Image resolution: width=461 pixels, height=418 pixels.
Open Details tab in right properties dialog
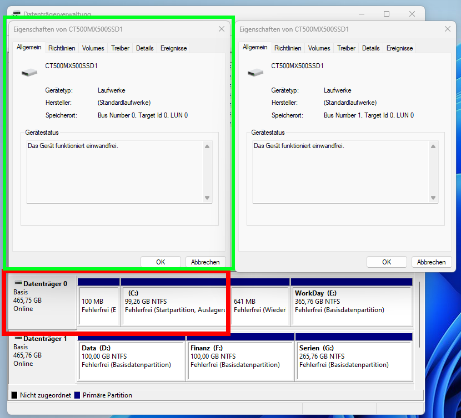370,48
